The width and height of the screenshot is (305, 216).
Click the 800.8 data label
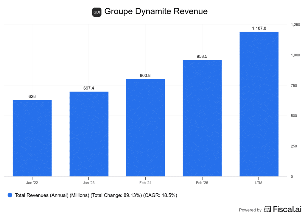pyautogui.click(x=145, y=75)
